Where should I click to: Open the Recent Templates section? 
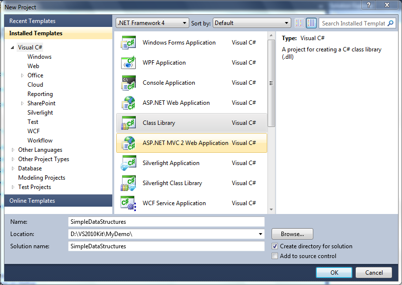click(58, 21)
